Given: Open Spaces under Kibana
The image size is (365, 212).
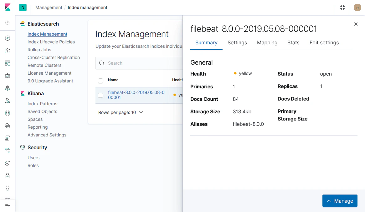Looking at the screenshot, I should pyautogui.click(x=35, y=119).
